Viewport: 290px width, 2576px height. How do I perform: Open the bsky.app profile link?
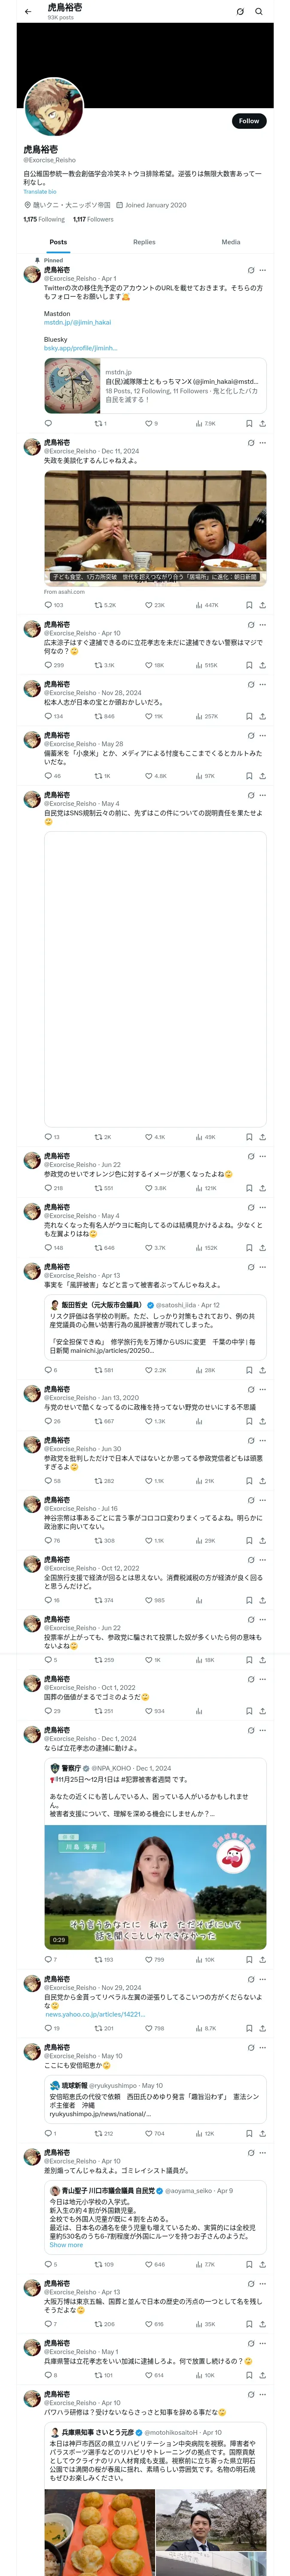point(80,348)
